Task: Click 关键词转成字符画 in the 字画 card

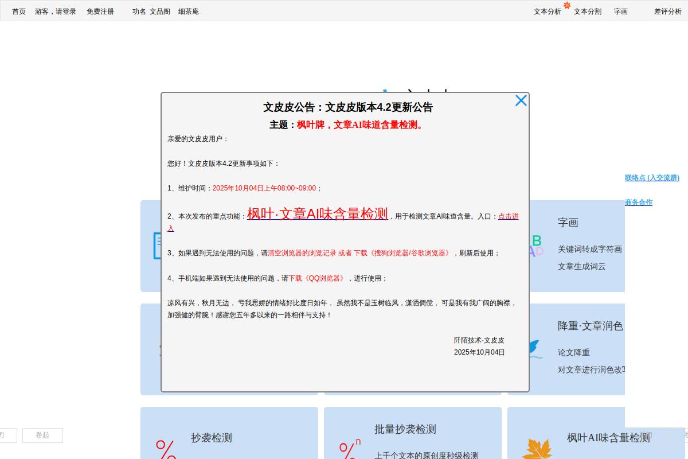Action: tap(590, 249)
